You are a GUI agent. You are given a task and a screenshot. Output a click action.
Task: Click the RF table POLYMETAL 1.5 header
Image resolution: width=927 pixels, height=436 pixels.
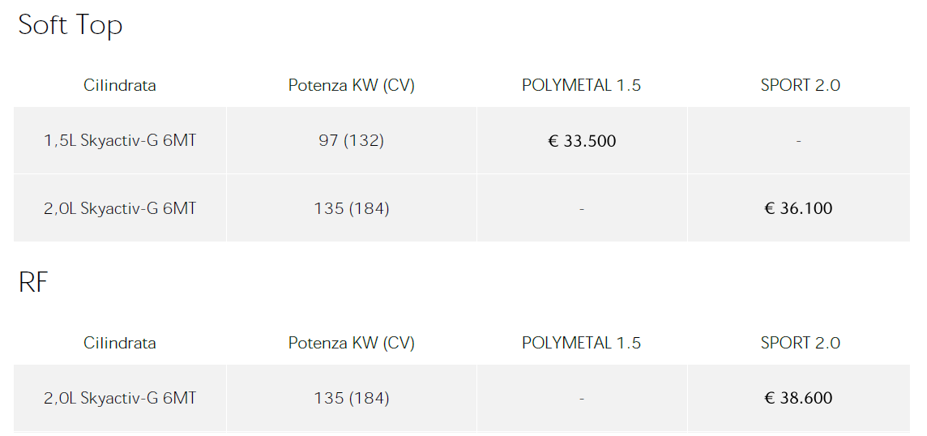(x=582, y=343)
